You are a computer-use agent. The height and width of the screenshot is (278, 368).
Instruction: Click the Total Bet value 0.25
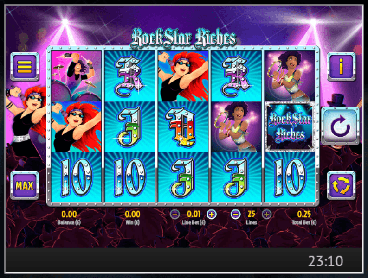point(304,214)
